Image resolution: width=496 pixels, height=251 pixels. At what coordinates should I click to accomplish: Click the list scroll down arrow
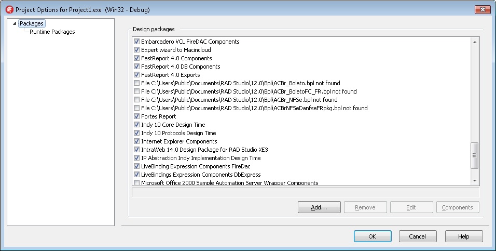(475, 181)
